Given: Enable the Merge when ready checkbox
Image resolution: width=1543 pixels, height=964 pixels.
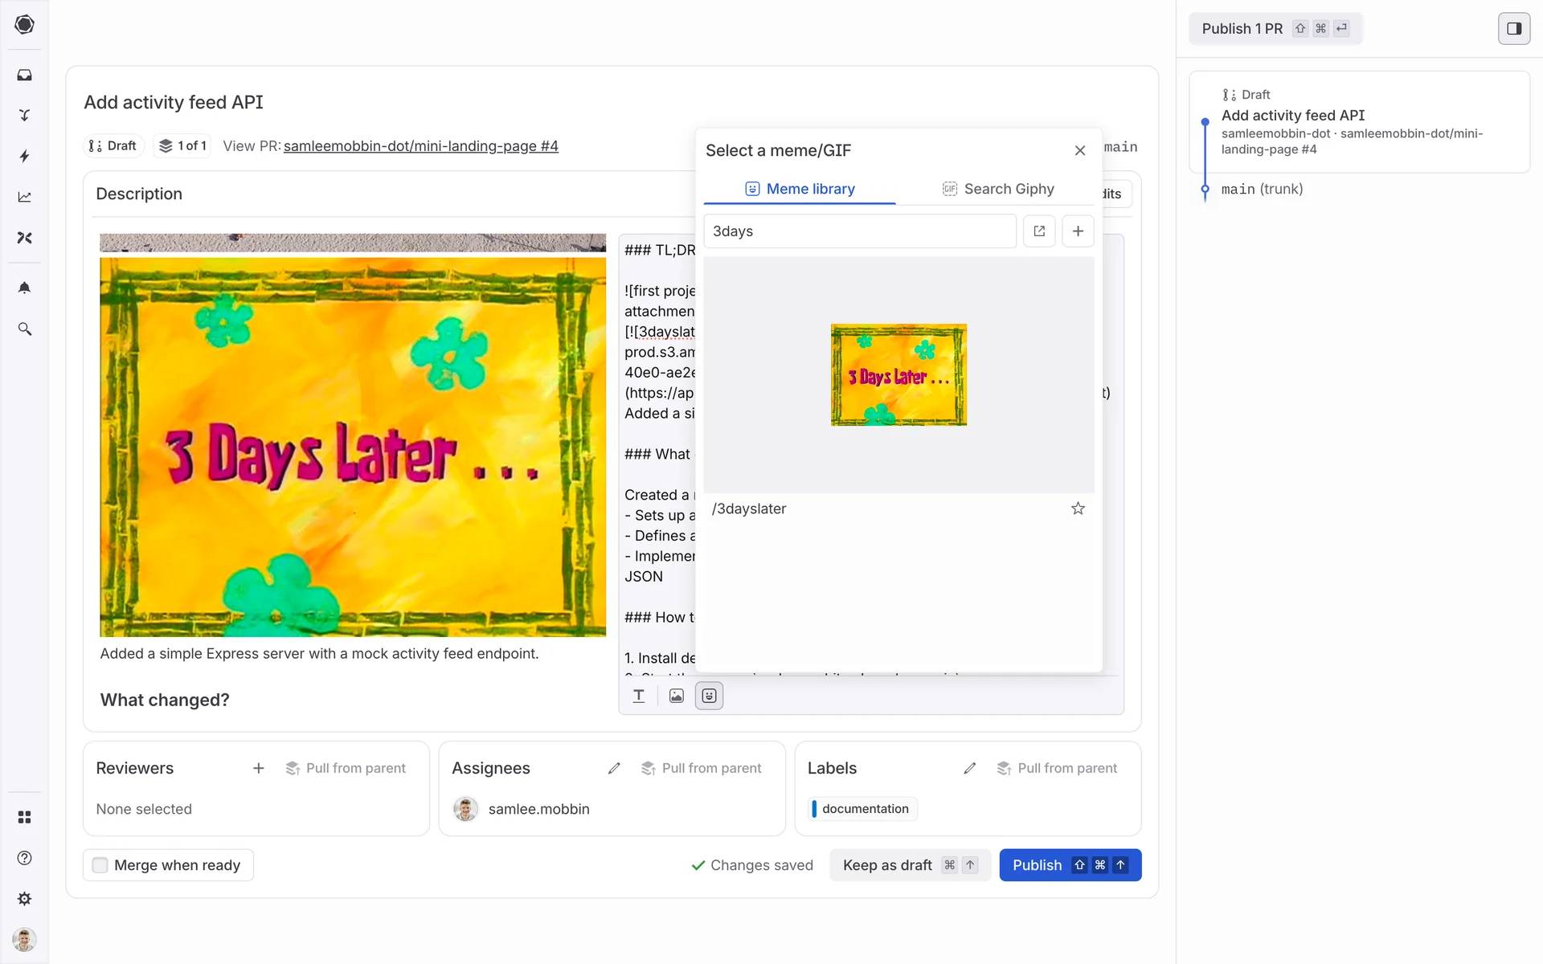Looking at the screenshot, I should coord(100,865).
